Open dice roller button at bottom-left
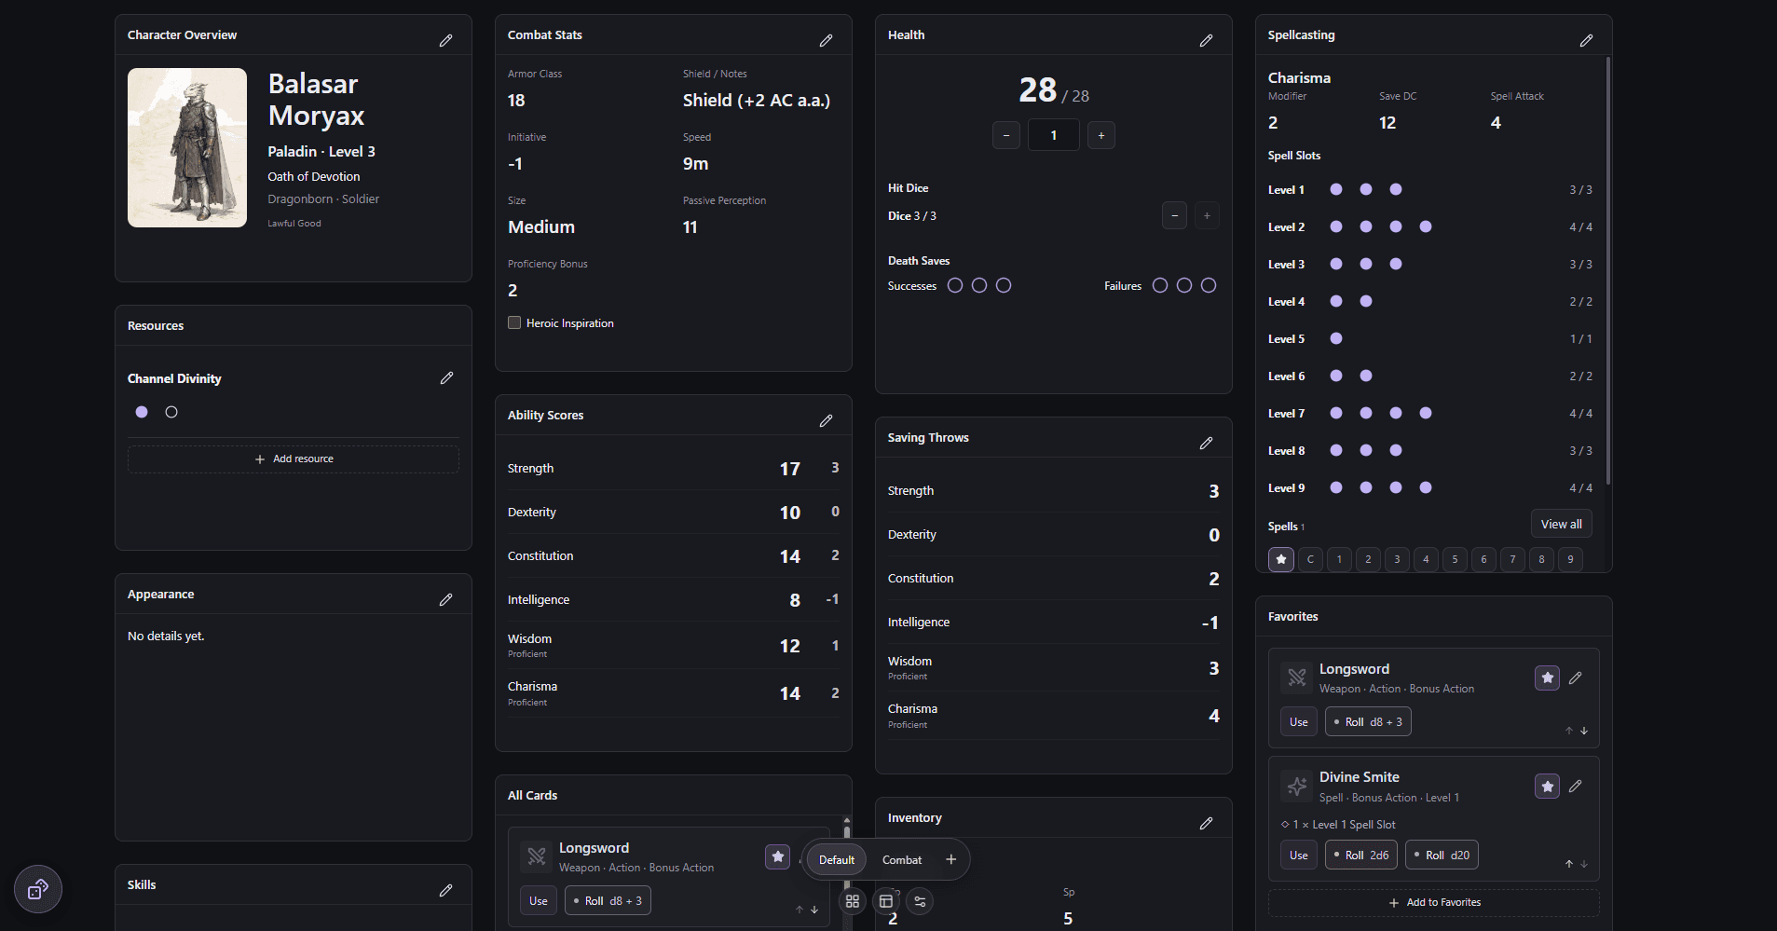Image resolution: width=1777 pixels, height=931 pixels. 38,889
